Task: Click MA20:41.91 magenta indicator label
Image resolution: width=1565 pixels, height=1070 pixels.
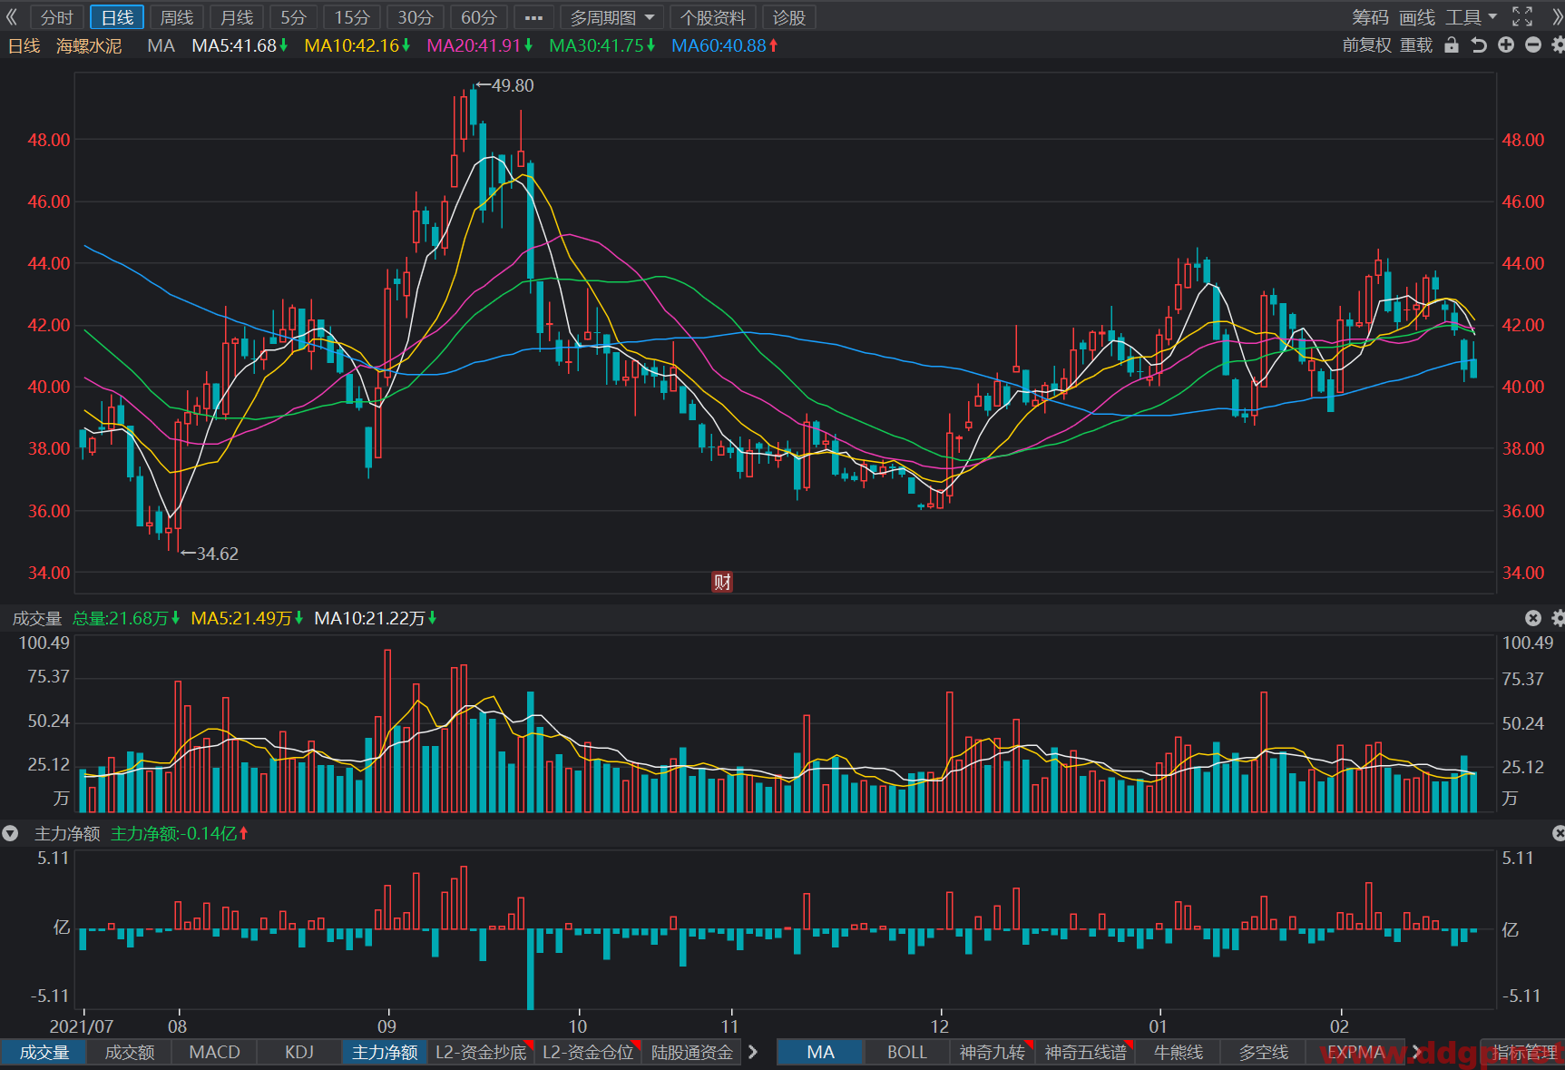Action: pos(480,45)
